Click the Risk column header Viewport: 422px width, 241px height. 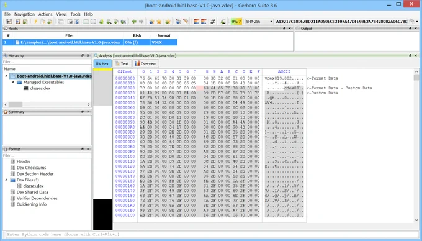[x=137, y=35]
